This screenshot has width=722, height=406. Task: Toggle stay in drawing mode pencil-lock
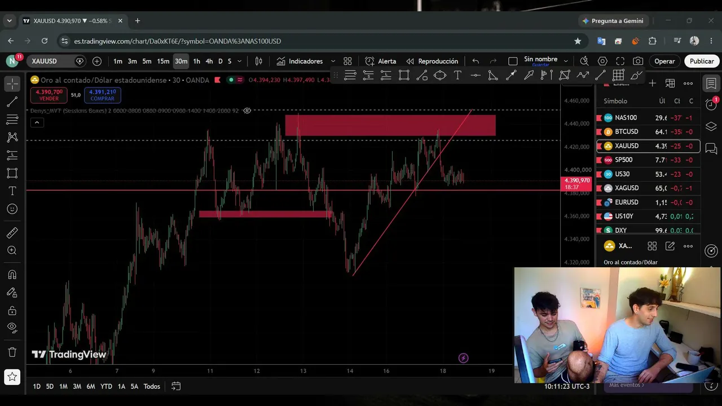tap(12, 293)
